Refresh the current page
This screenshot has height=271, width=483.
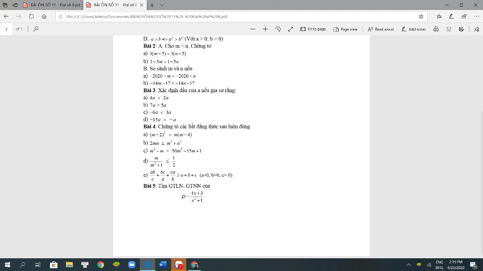[32, 16]
